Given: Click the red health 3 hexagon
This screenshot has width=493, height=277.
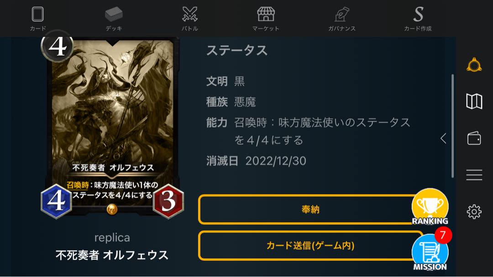Looking at the screenshot, I should click(x=168, y=201).
